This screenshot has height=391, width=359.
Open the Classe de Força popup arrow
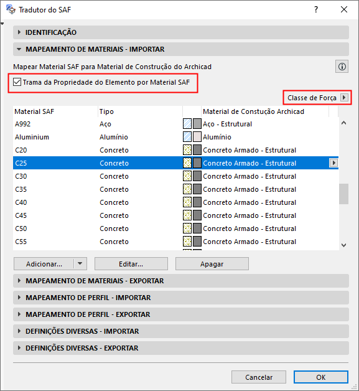click(344, 98)
